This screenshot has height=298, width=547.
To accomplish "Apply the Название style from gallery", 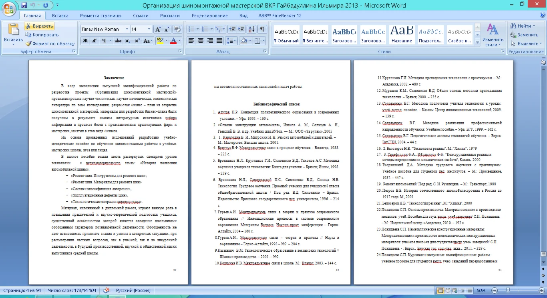I will [402, 35].
